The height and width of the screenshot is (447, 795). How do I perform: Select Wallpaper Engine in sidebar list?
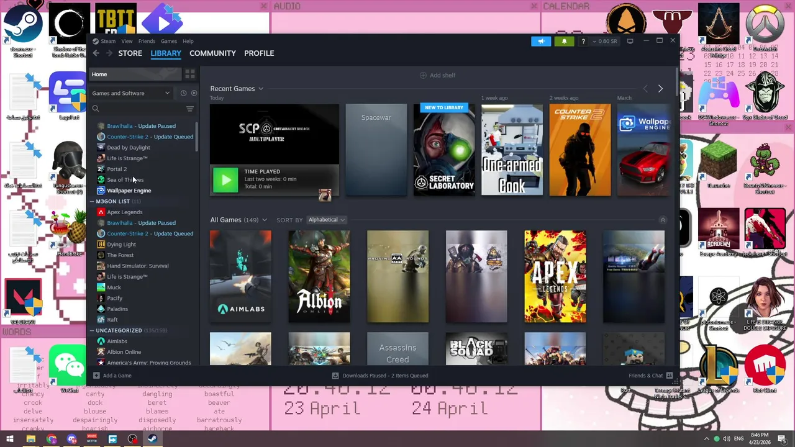pyautogui.click(x=129, y=191)
